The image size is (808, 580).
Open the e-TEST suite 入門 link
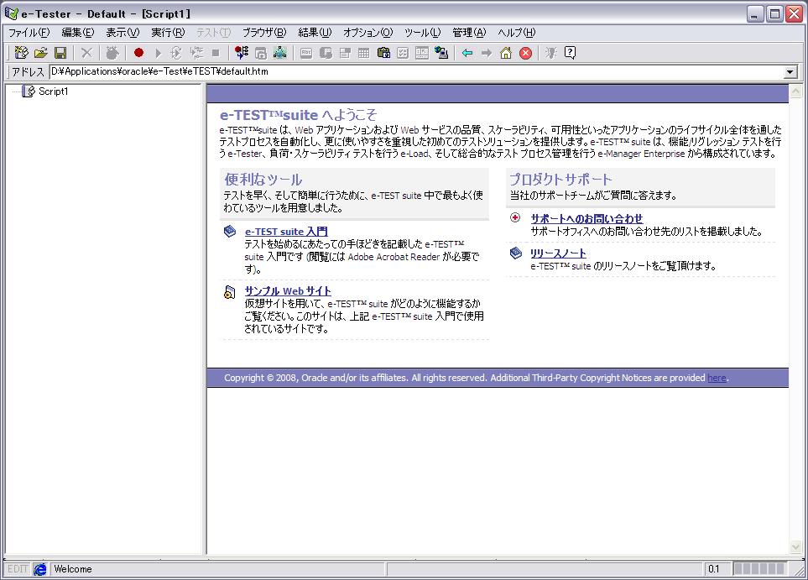286,232
